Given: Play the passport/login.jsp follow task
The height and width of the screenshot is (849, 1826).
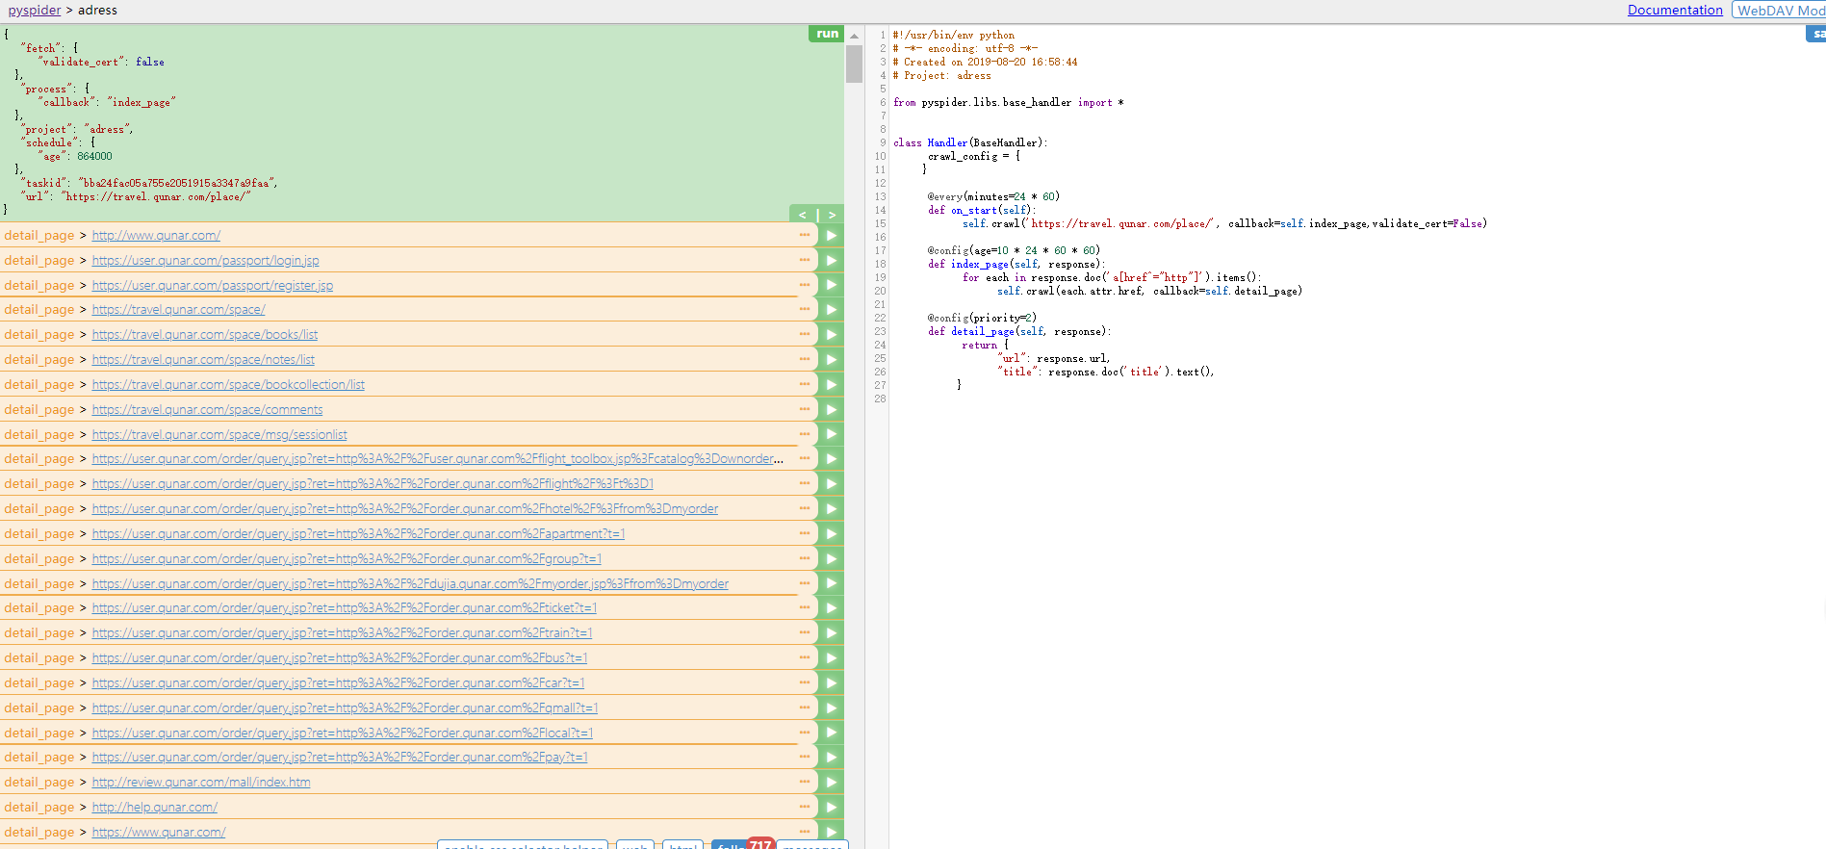Looking at the screenshot, I should pyautogui.click(x=831, y=260).
